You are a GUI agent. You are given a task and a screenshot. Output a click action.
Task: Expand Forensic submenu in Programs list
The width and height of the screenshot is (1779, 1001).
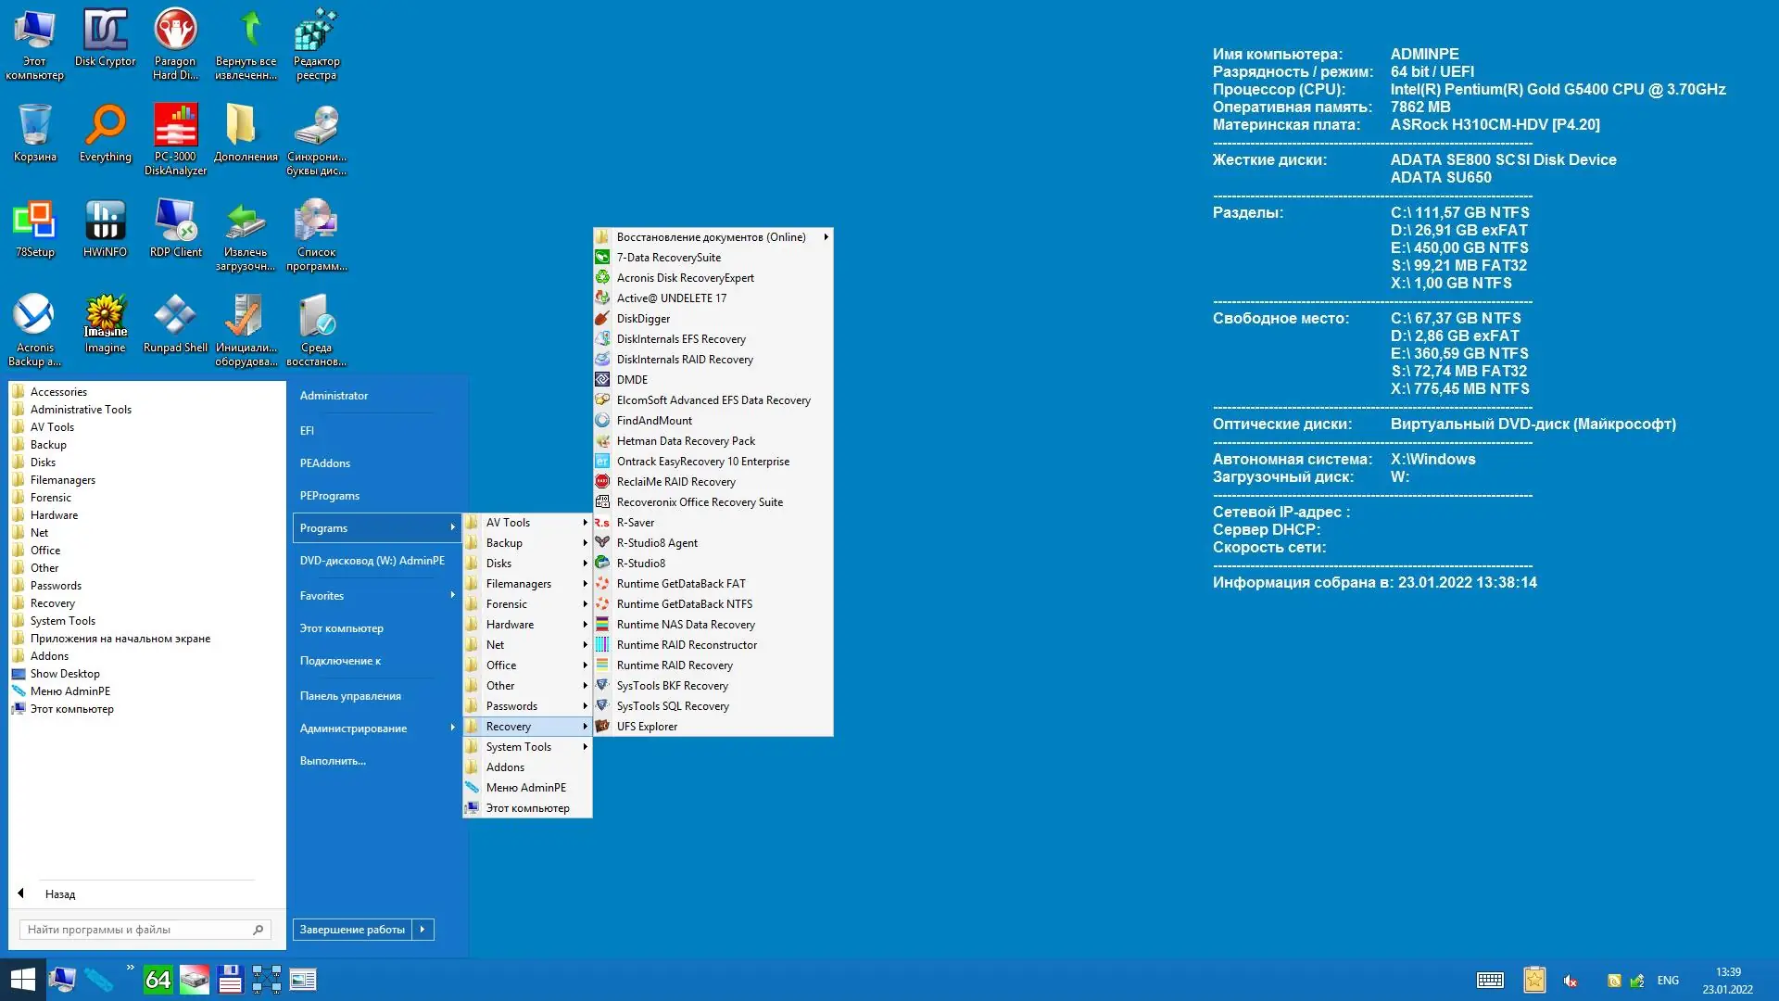tap(526, 604)
